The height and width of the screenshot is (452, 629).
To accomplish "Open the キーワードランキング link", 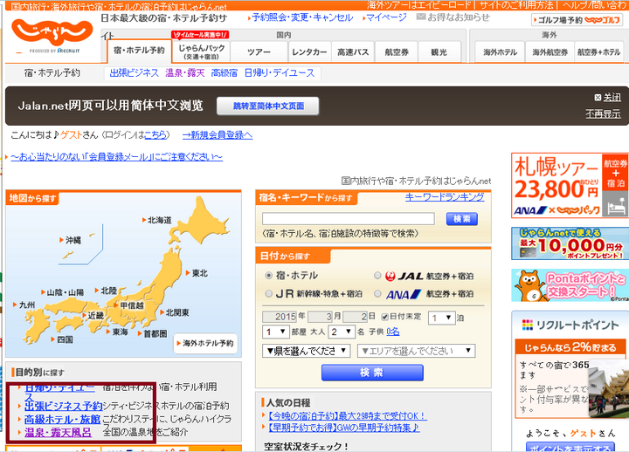I will click(445, 196).
